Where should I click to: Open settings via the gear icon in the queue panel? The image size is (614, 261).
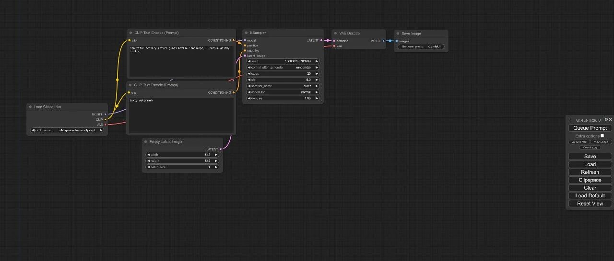tap(606, 120)
